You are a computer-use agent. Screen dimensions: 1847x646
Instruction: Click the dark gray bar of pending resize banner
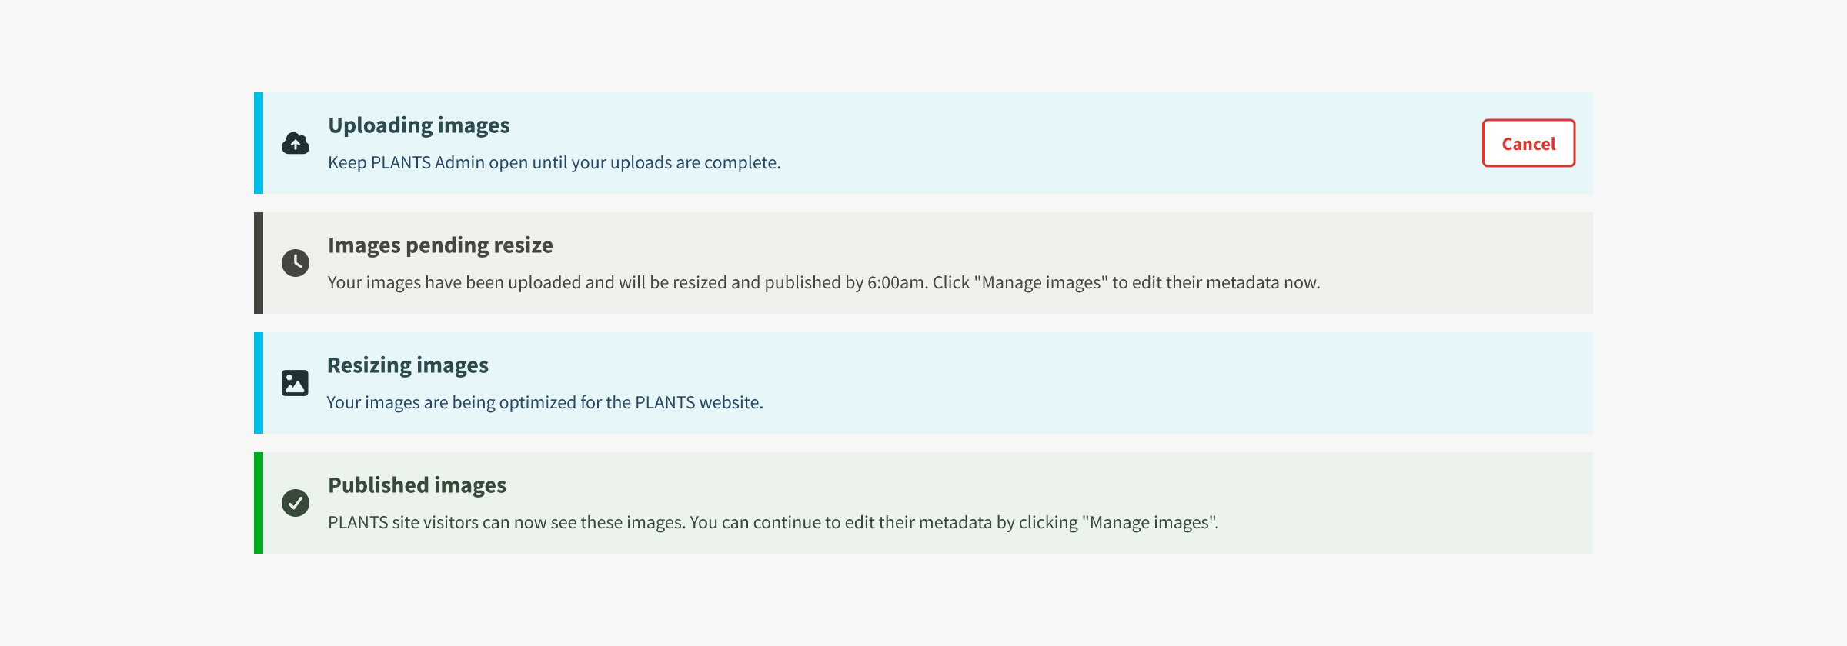click(x=259, y=263)
